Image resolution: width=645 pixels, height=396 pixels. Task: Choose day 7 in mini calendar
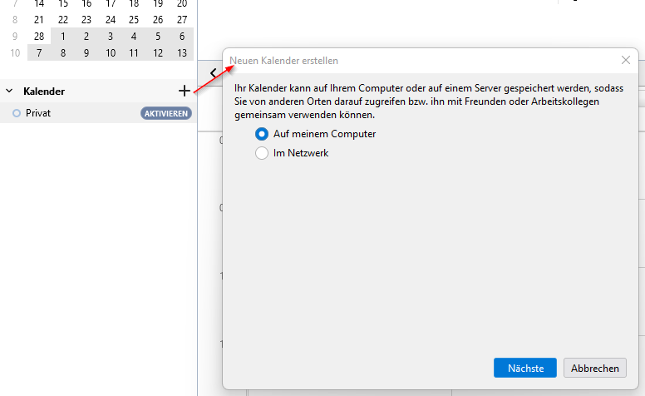click(39, 53)
